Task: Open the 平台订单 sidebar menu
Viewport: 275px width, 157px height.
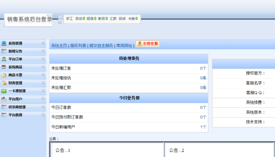Action: (23, 59)
